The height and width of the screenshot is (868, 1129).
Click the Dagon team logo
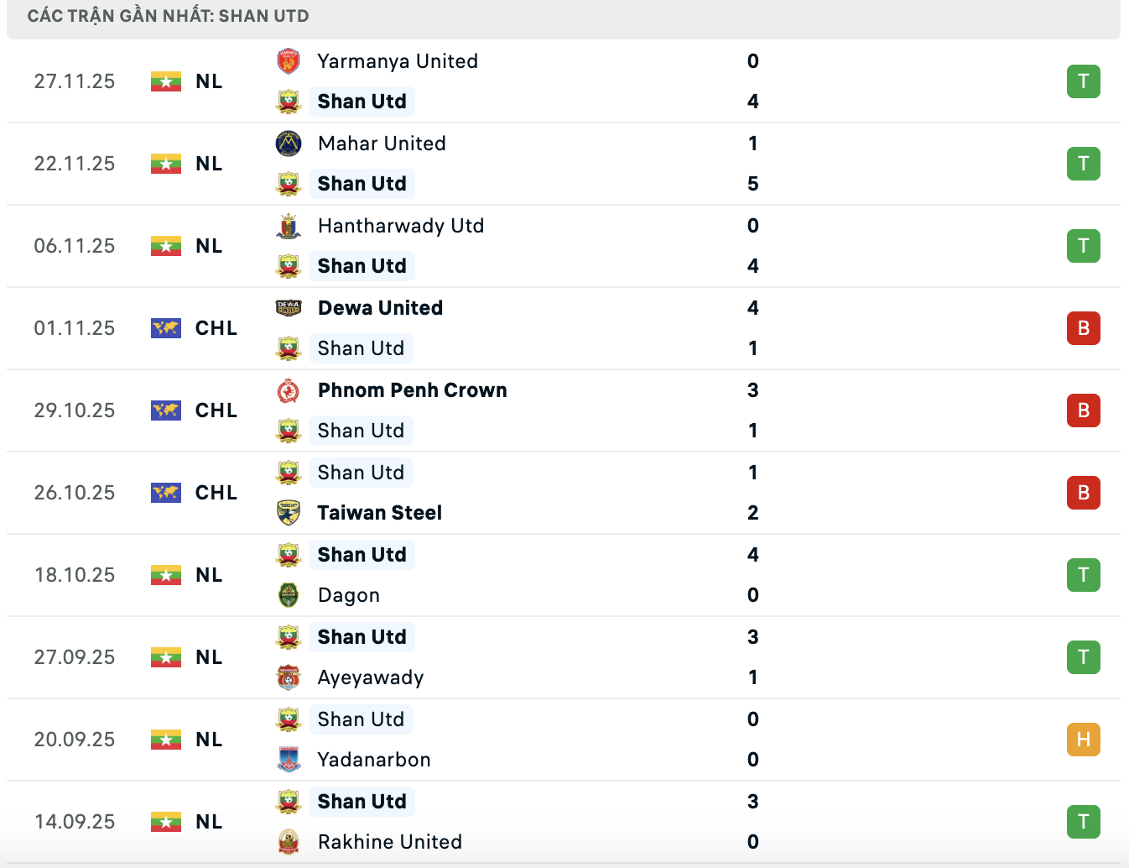[x=289, y=595]
